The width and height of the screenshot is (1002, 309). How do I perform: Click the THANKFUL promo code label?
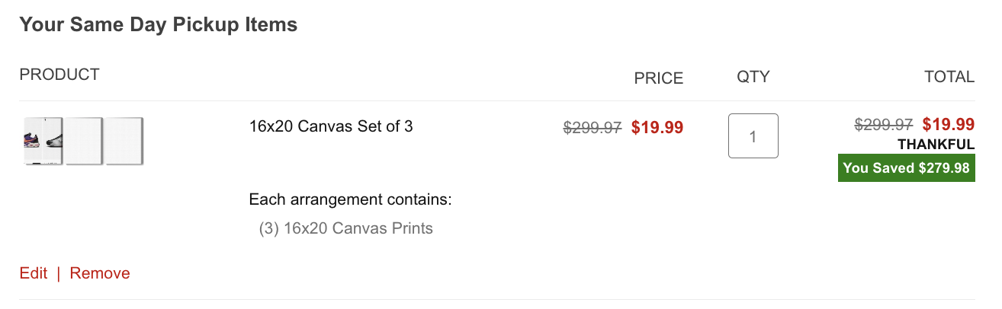[936, 145]
